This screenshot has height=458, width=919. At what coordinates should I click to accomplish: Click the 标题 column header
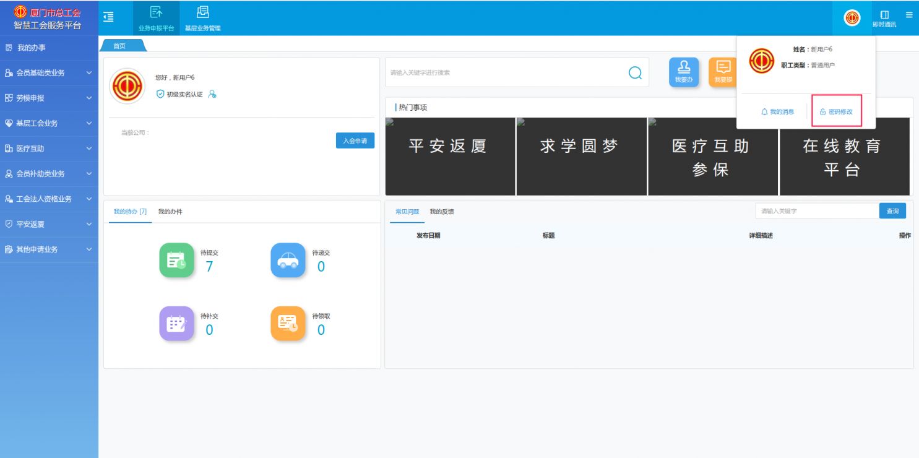[x=548, y=236]
